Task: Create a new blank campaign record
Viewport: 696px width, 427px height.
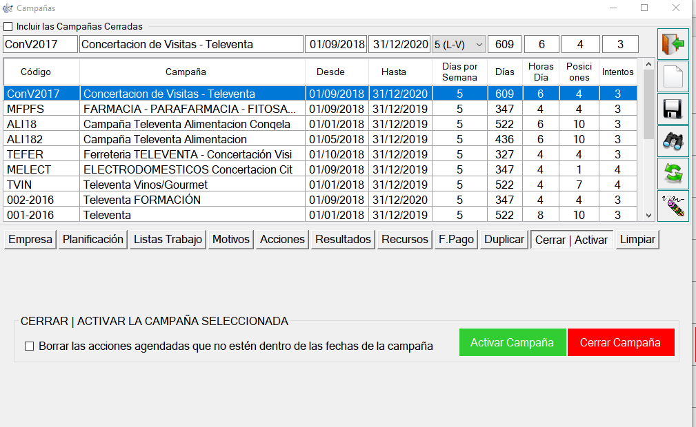Action: (x=673, y=76)
